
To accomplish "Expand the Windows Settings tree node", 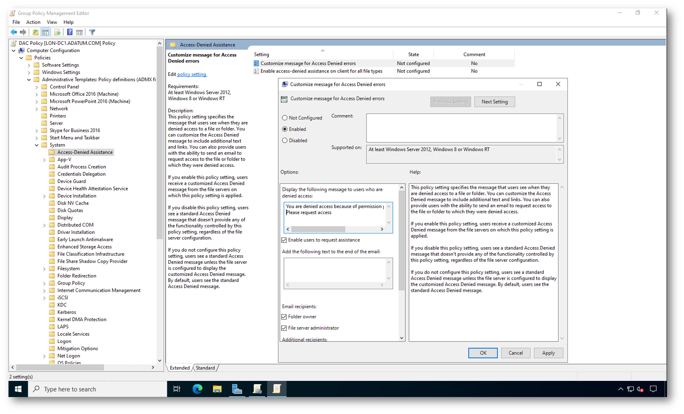I will pos(29,73).
